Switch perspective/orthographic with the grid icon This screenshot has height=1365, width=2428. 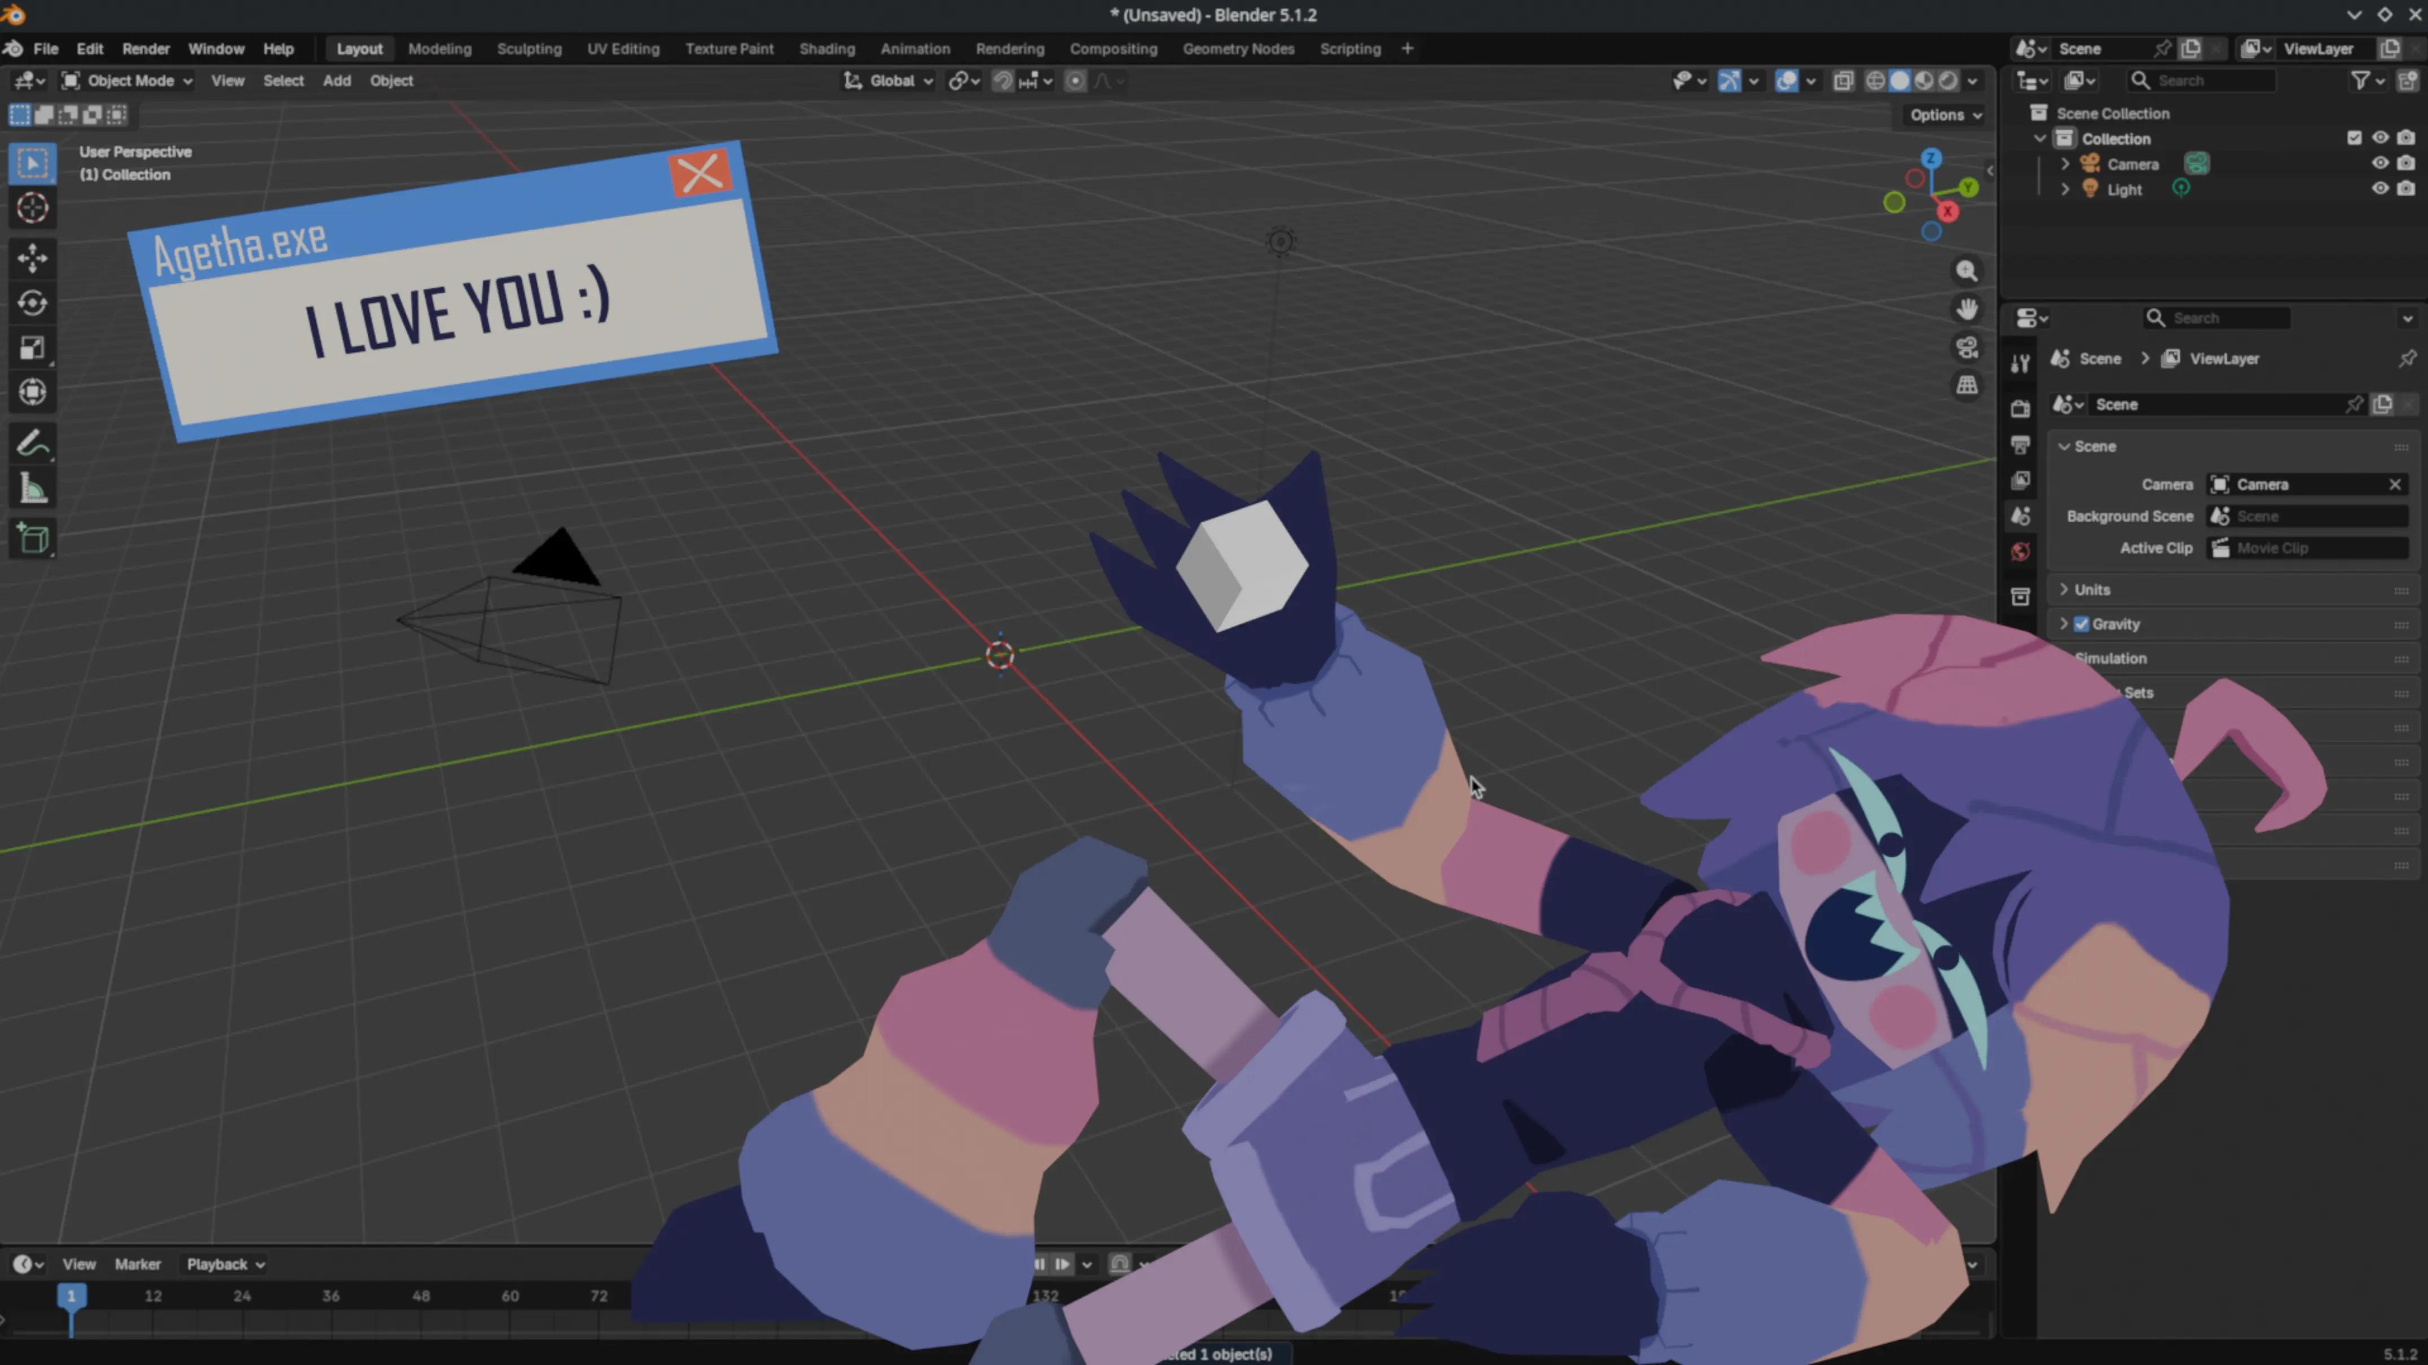point(1966,386)
